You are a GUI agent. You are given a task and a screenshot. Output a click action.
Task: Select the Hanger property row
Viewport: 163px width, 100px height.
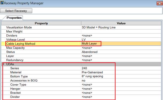point(81,89)
